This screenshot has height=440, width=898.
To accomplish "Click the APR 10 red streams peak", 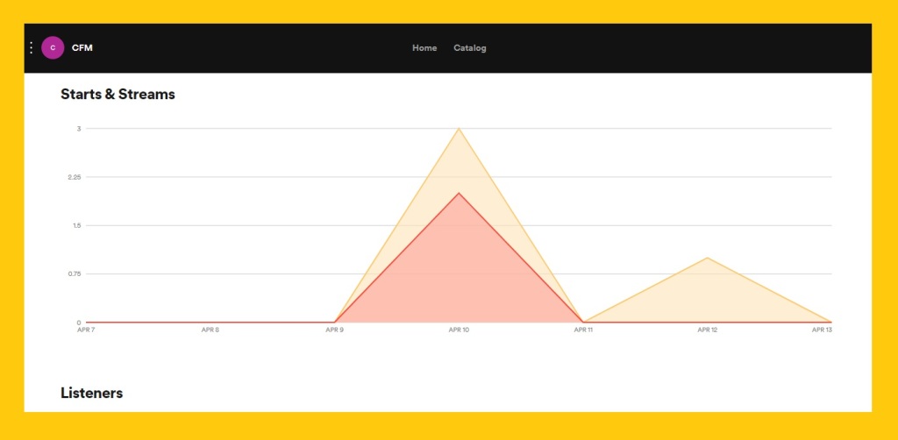I will (x=459, y=193).
